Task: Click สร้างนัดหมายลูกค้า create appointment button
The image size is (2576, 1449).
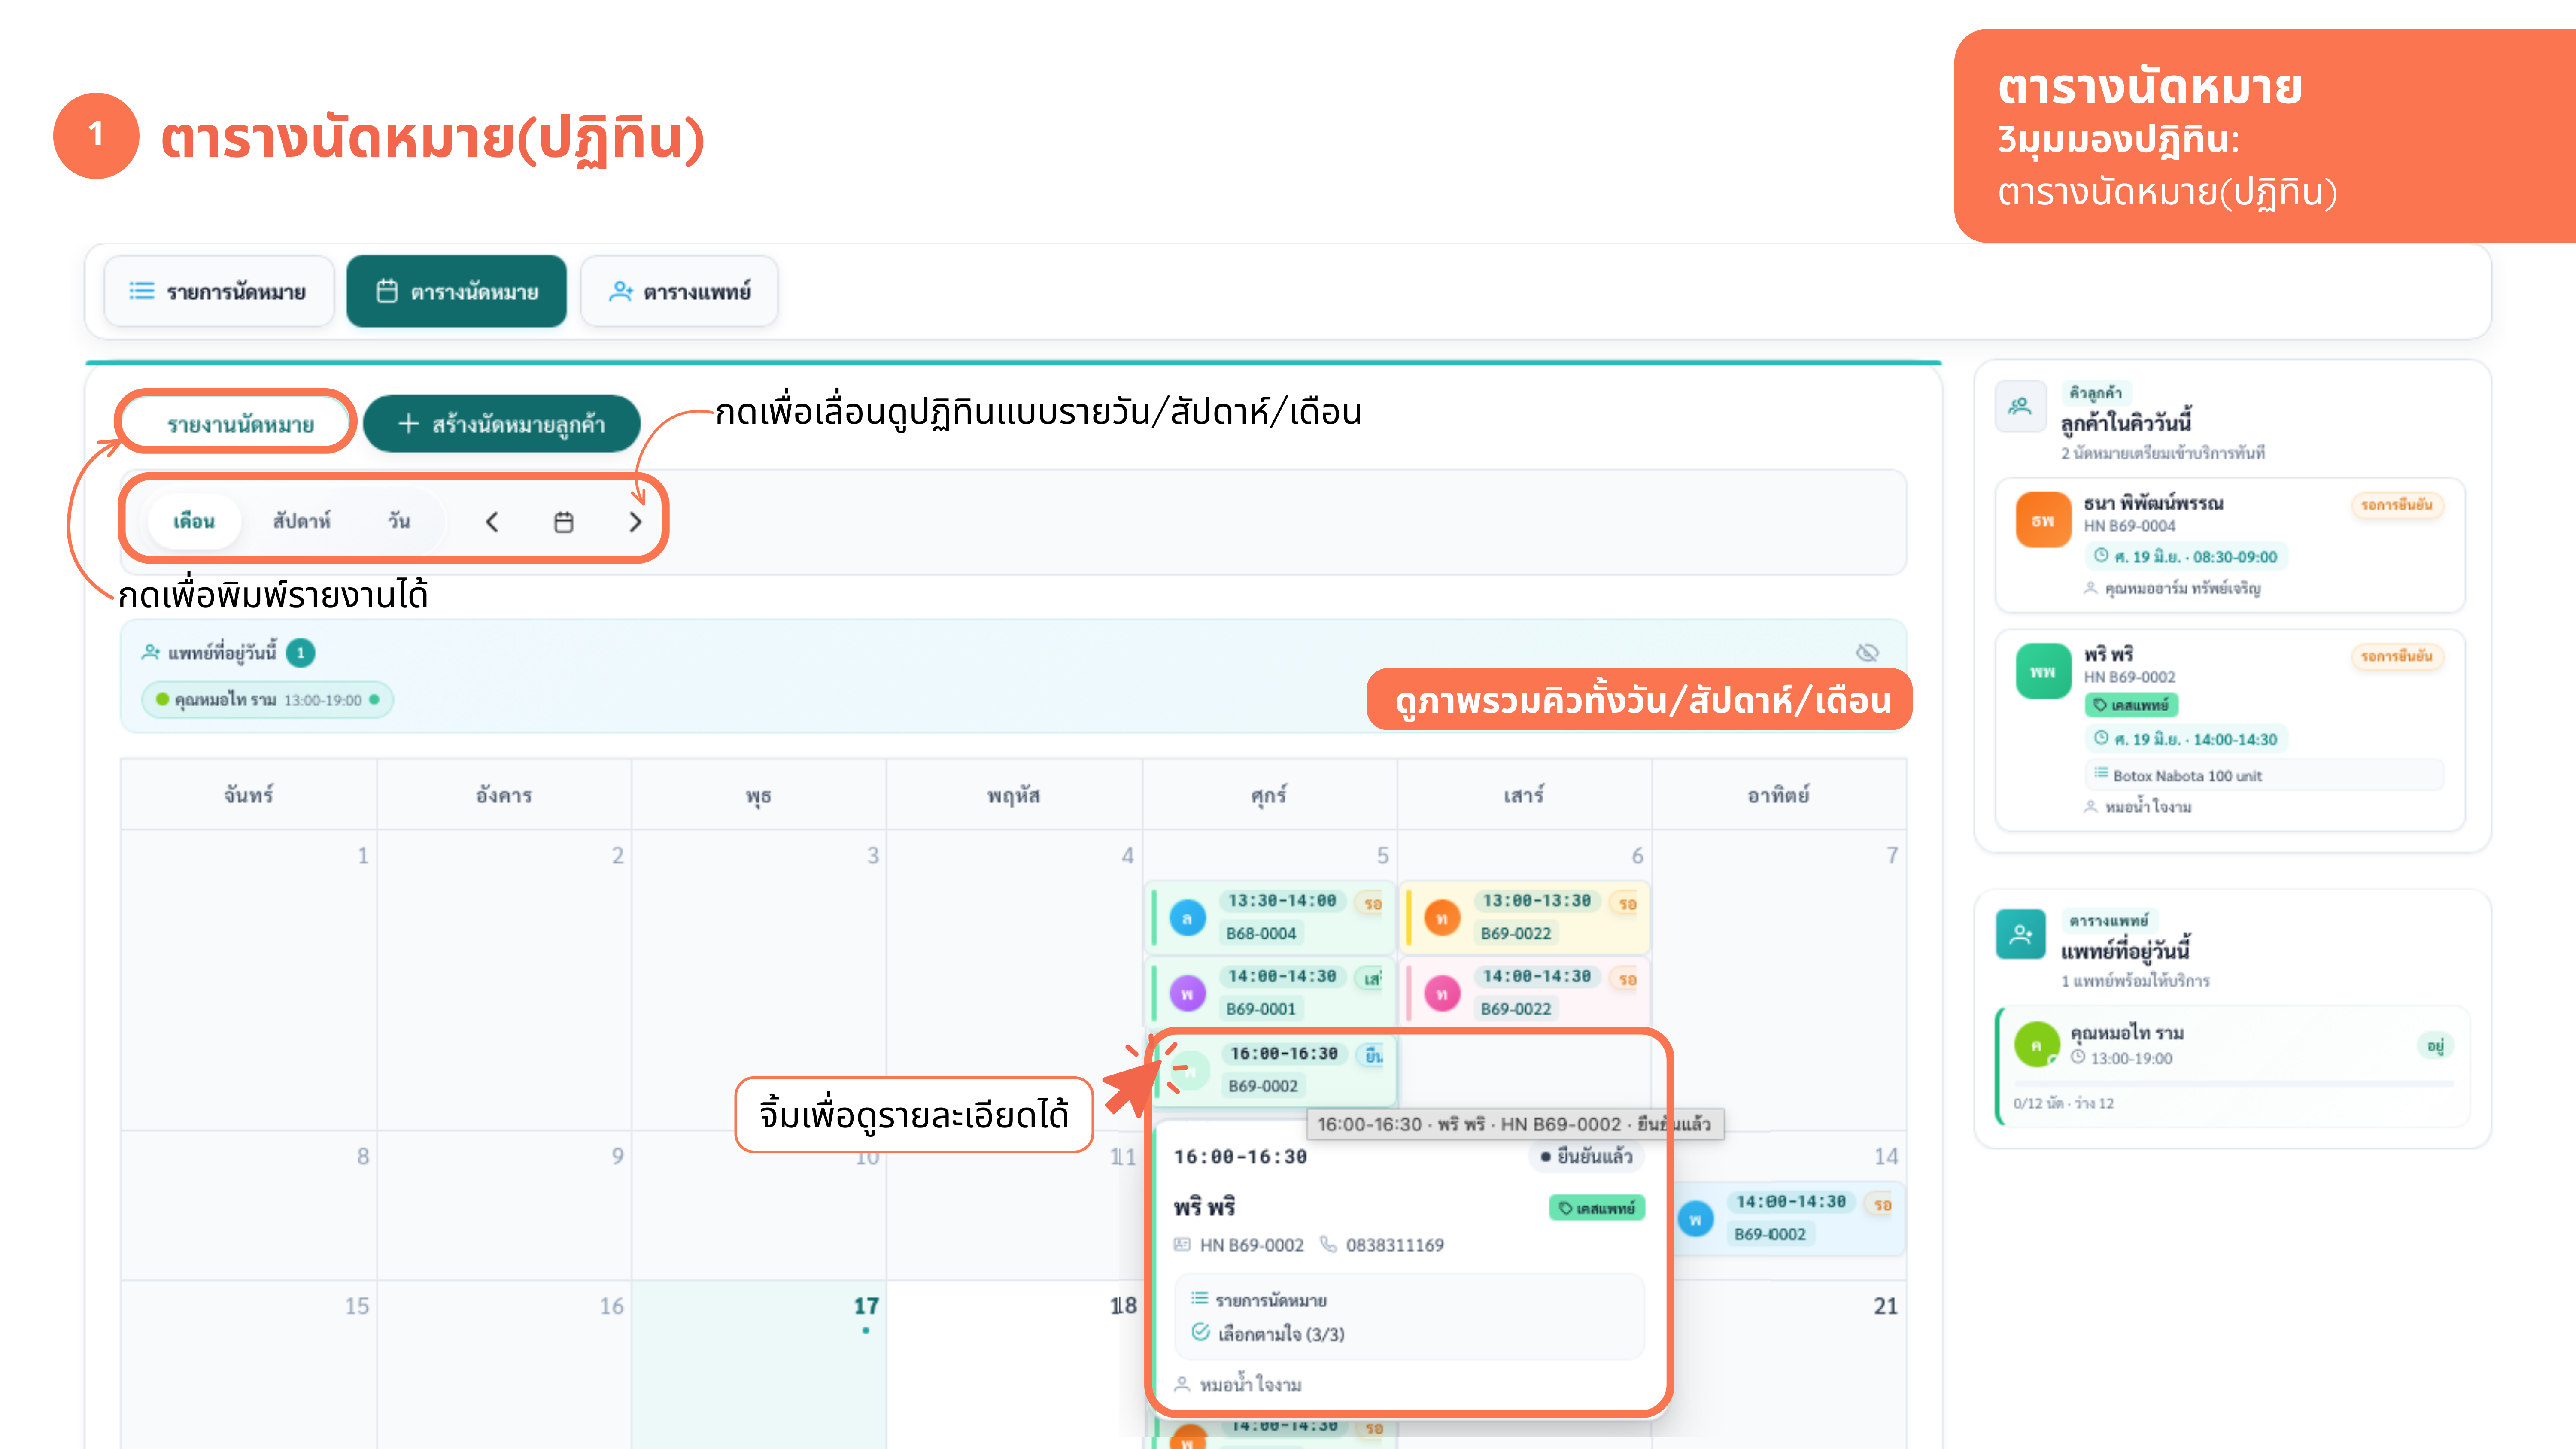Action: pos(501,424)
